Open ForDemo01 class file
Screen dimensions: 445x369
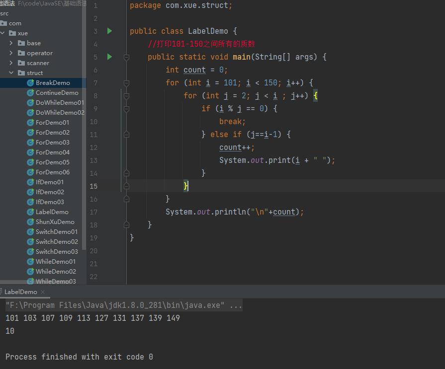pyautogui.click(x=53, y=123)
